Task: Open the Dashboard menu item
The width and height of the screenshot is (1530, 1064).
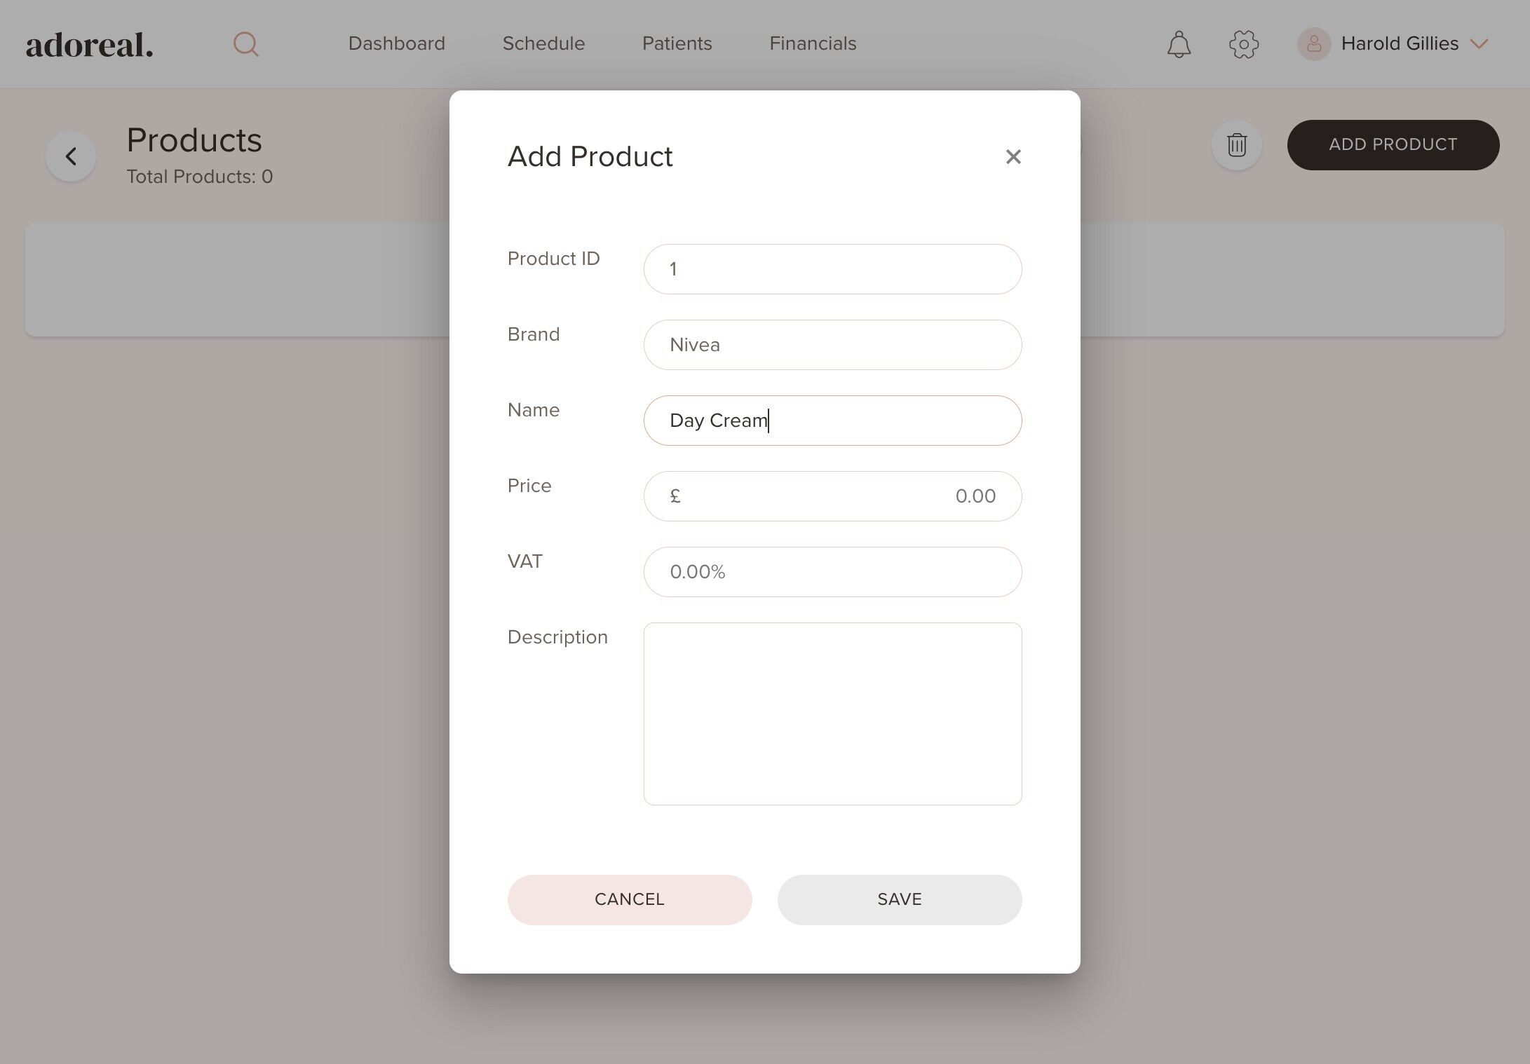Action: tap(396, 43)
